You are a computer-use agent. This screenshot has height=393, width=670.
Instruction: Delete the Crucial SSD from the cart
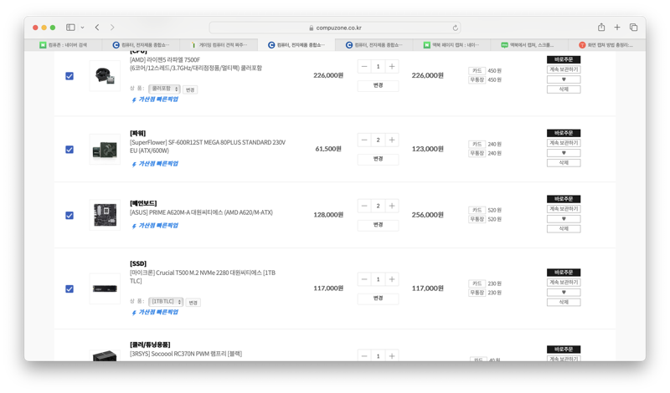[564, 302]
